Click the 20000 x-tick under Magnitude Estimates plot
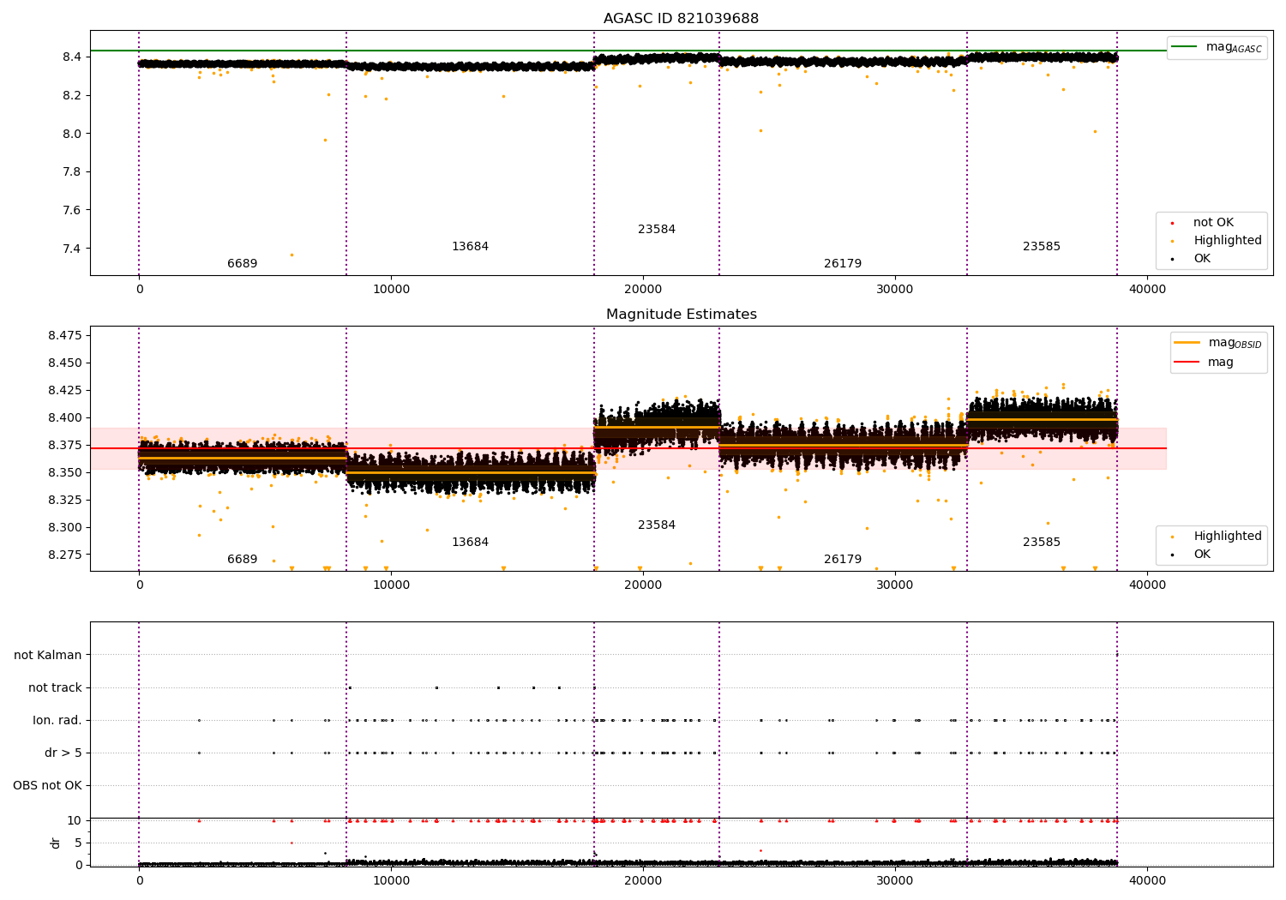 pyautogui.click(x=643, y=585)
